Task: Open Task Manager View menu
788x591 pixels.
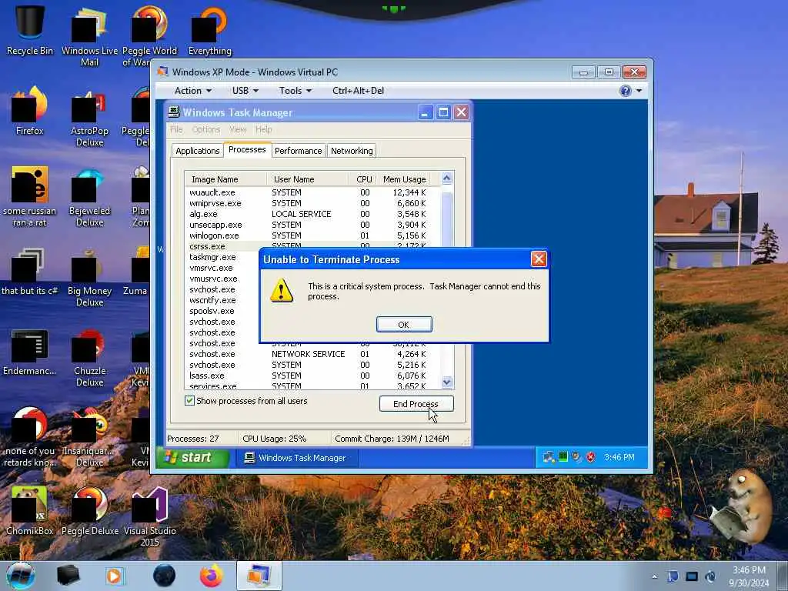Action: 238,129
